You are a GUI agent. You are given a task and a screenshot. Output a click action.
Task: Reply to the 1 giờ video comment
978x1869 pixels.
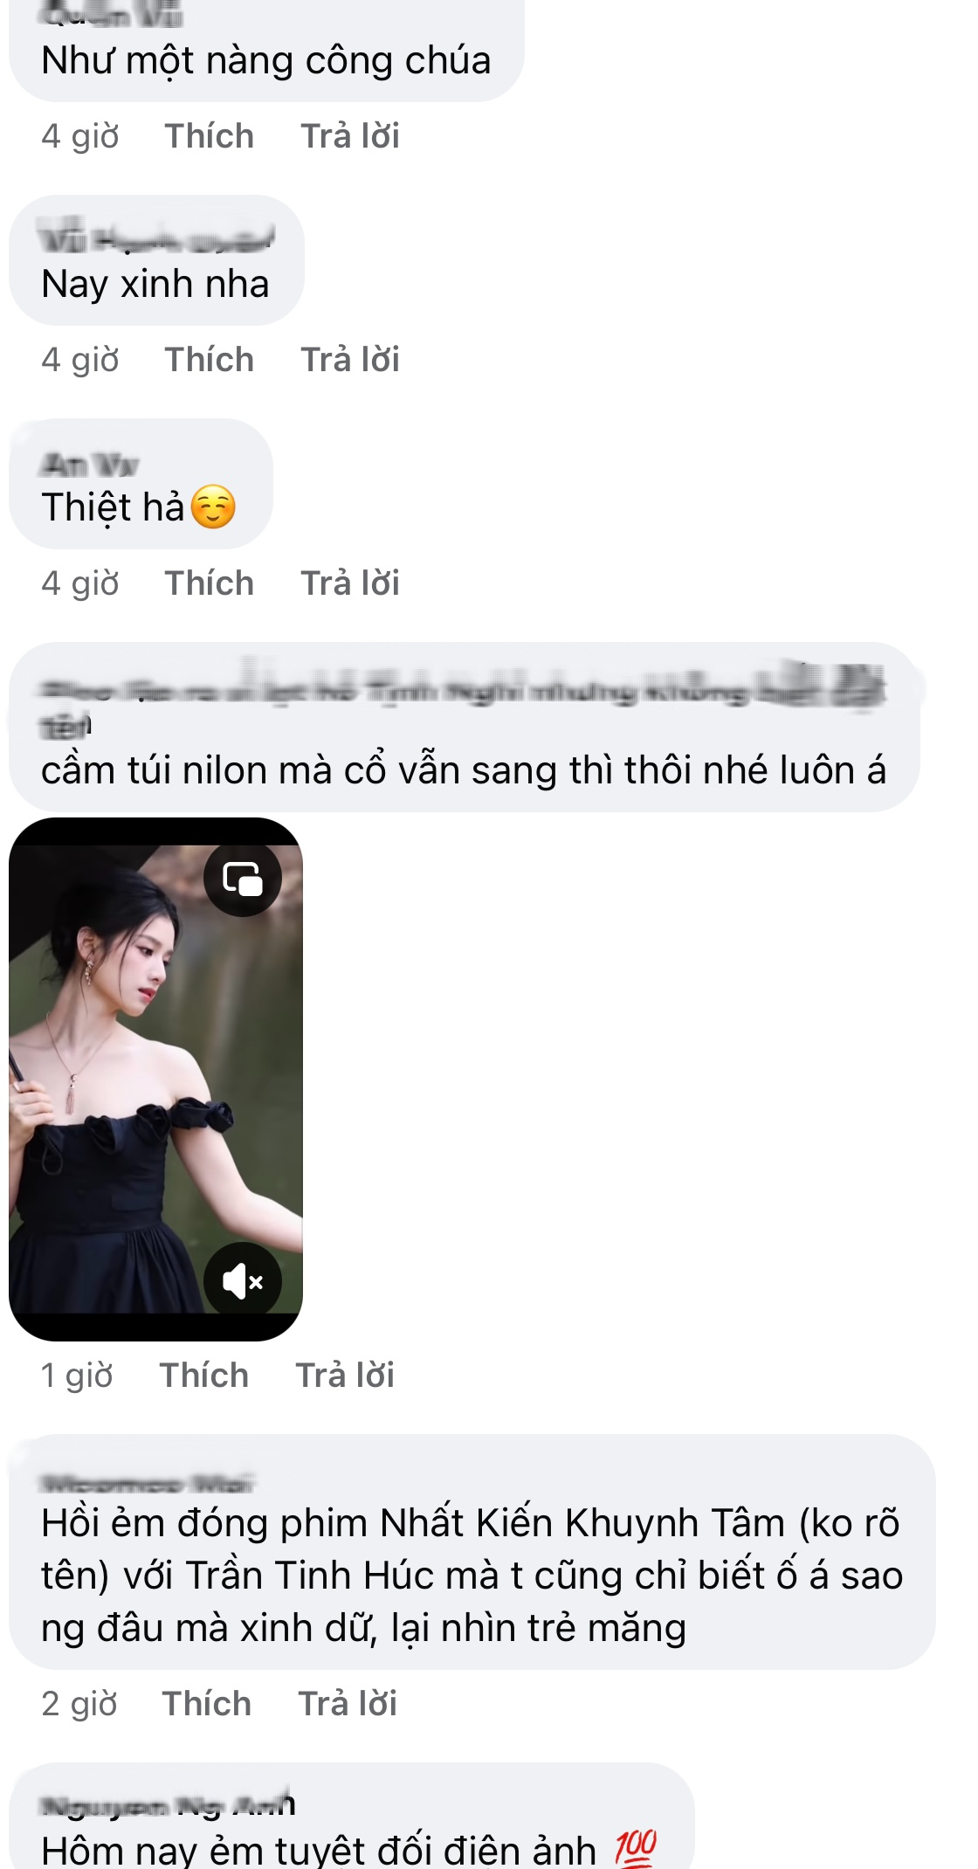345,1376
